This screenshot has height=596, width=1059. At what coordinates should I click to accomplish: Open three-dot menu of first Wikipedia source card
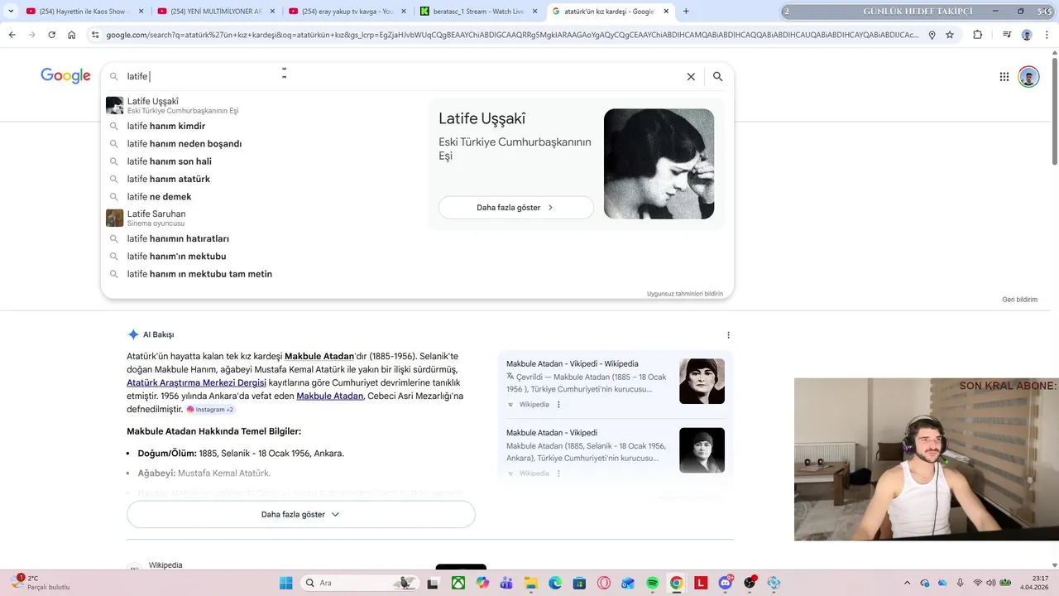pos(558,405)
